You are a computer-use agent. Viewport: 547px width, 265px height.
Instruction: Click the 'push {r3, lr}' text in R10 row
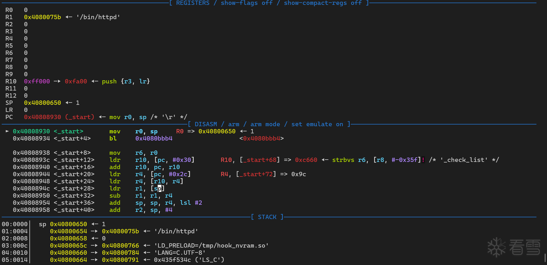pyautogui.click(x=126, y=81)
